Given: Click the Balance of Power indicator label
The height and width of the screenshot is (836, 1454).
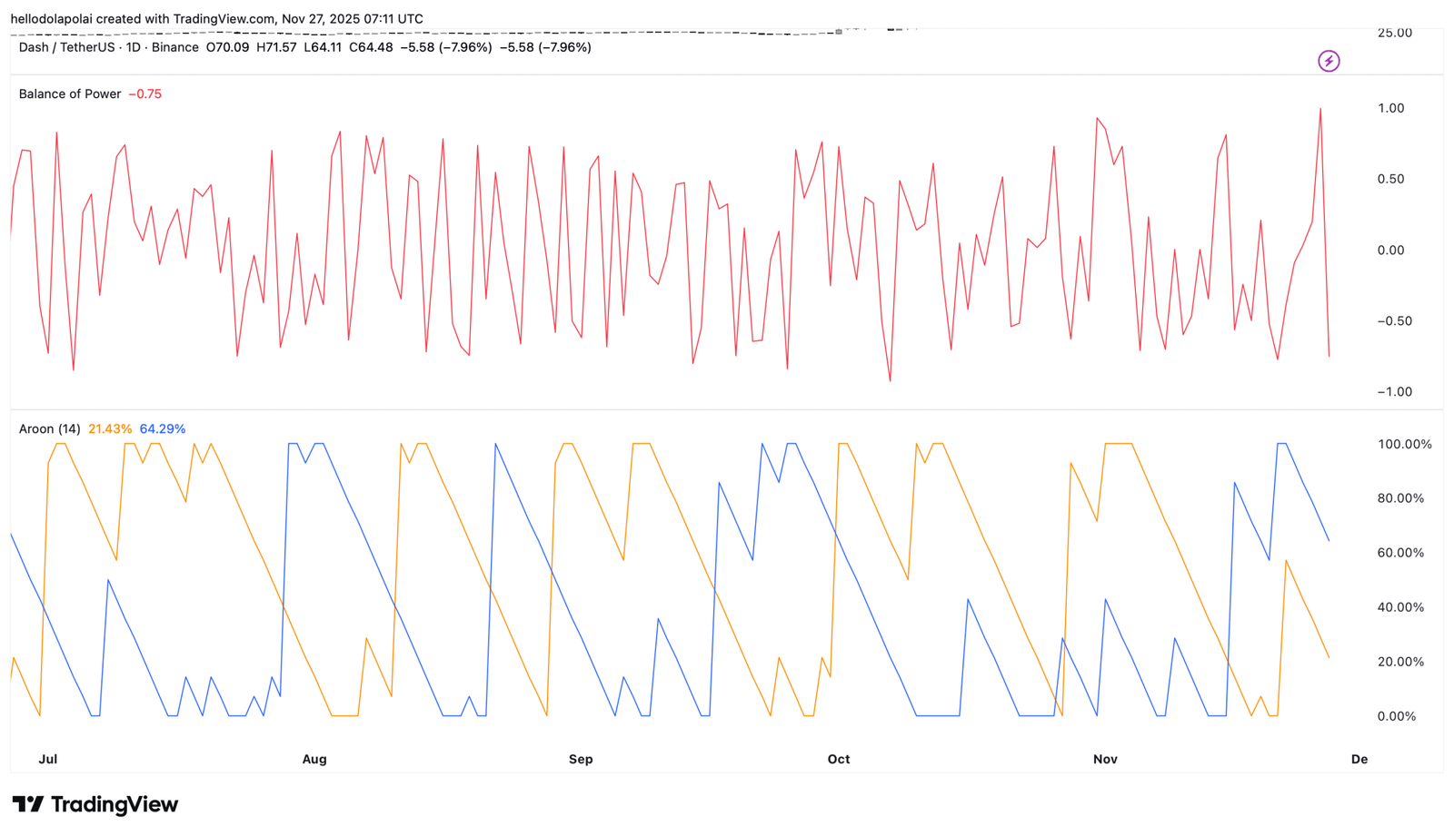Looking at the screenshot, I should point(70,94).
